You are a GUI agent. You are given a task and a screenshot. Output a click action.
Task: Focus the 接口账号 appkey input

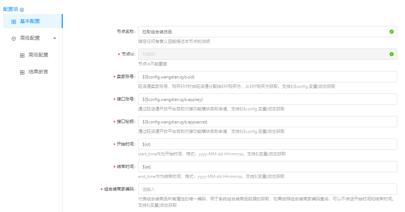267,99
